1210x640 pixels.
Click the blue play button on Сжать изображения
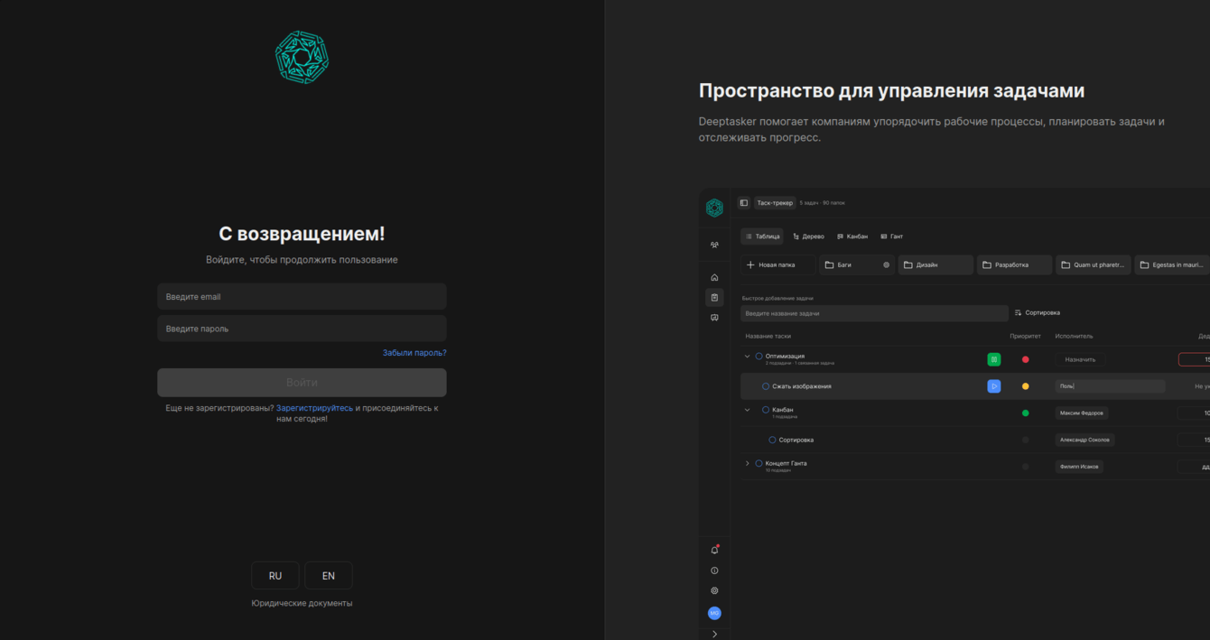993,386
